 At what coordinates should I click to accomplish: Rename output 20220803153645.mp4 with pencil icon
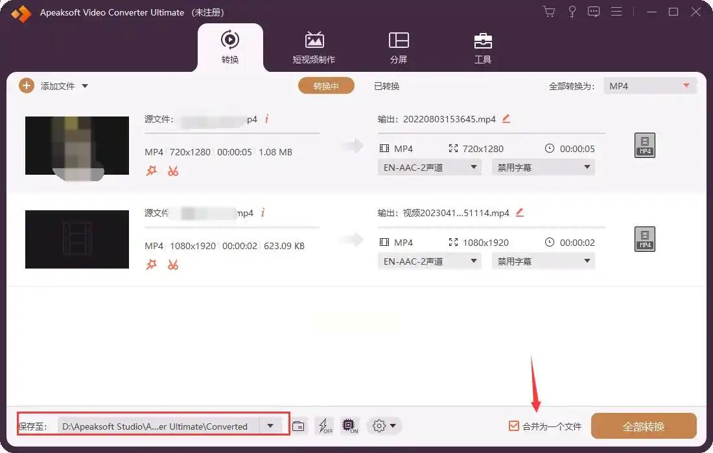(506, 119)
